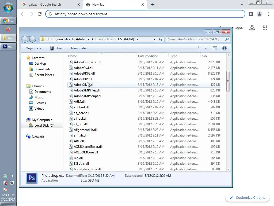Open a new Chrome tab
The width and height of the screenshot is (274, 206).
(153, 5)
